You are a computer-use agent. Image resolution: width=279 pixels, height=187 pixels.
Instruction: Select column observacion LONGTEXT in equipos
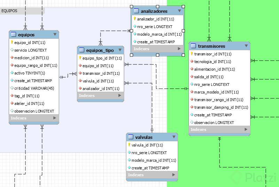[x=34, y=111]
